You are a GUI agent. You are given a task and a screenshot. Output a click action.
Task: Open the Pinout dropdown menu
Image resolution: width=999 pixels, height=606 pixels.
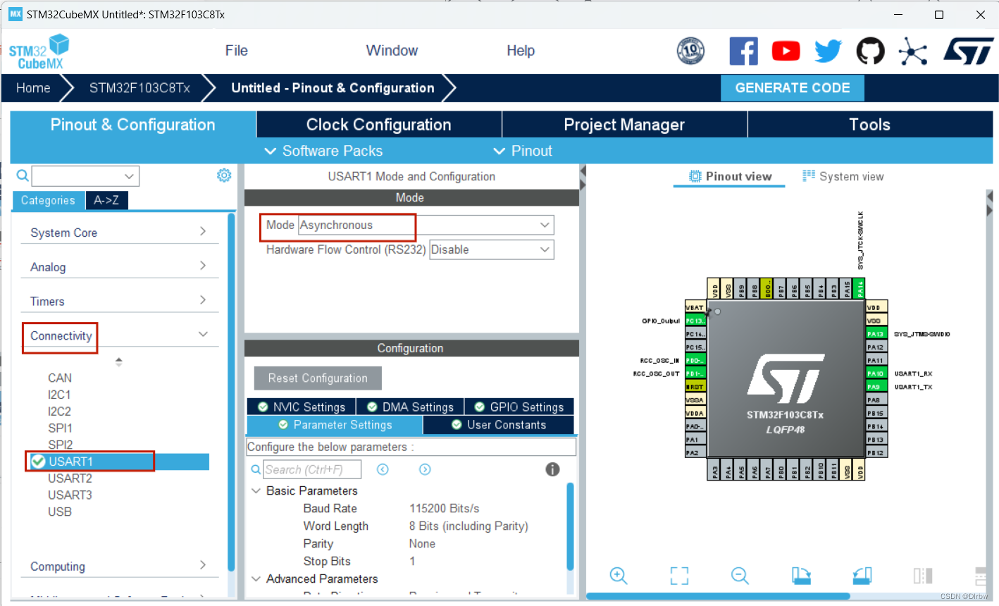[x=522, y=151]
